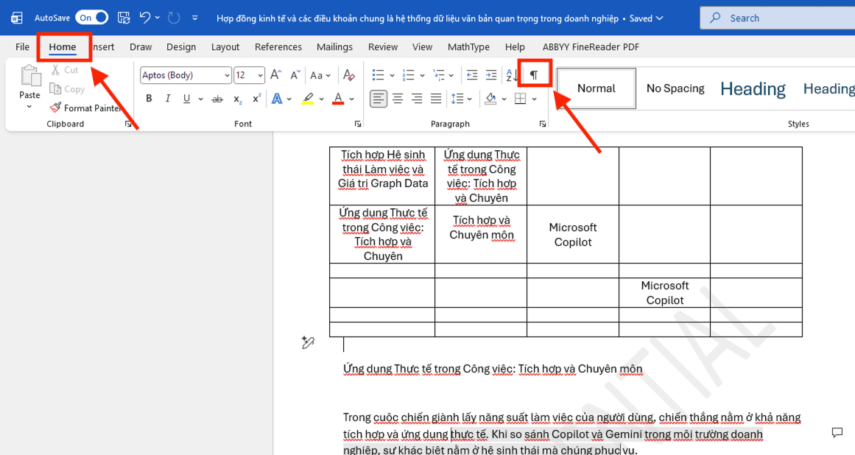Open the Layout ribbon tab
This screenshot has width=855, height=455.
pyautogui.click(x=225, y=47)
